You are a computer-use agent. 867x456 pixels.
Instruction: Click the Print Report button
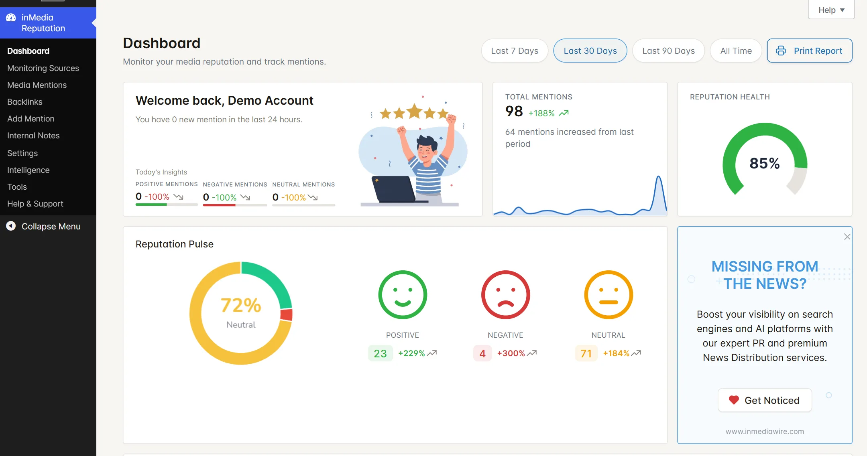809,51
